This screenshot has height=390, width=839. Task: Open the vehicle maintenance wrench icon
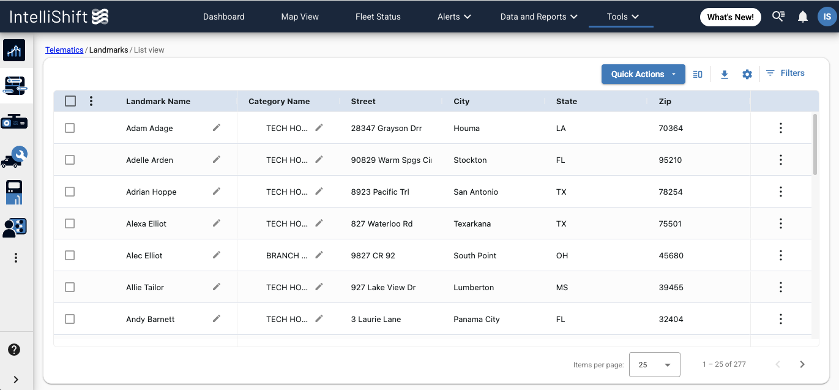coord(14,157)
